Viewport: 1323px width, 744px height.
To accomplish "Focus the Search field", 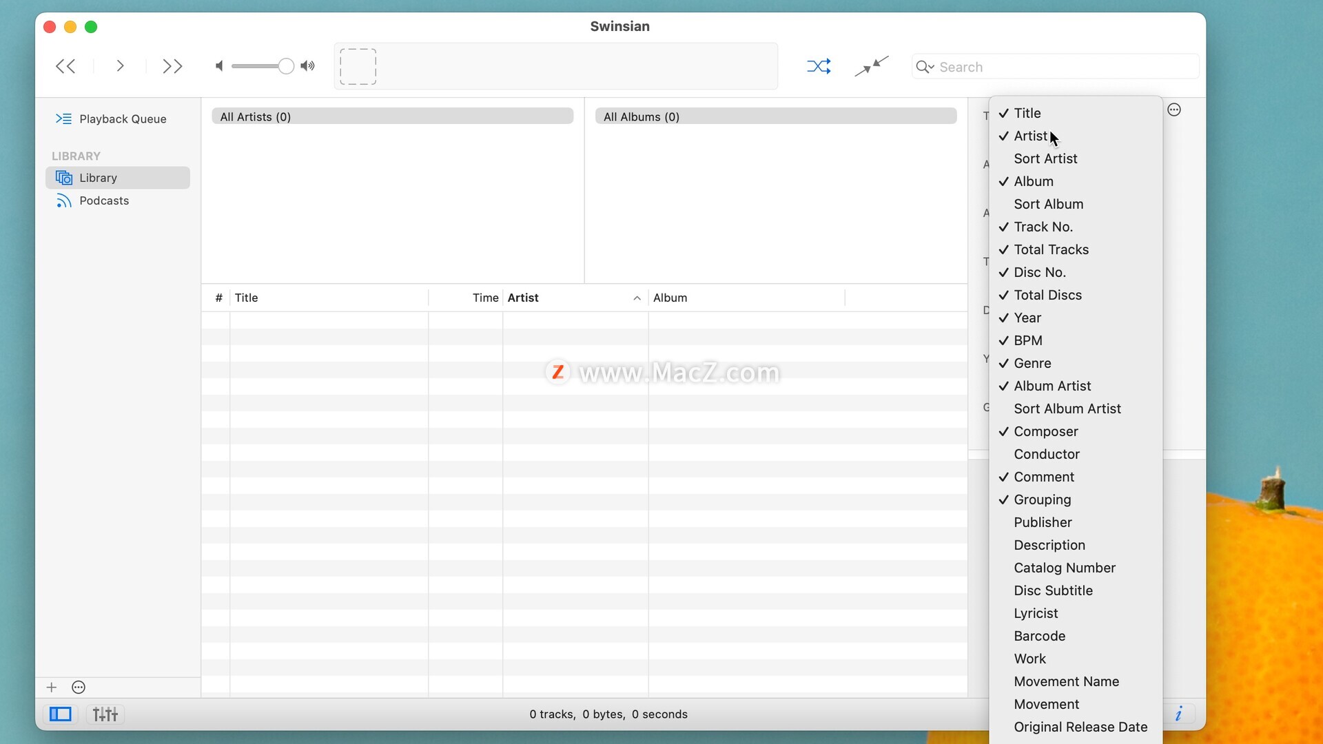I will (1055, 67).
